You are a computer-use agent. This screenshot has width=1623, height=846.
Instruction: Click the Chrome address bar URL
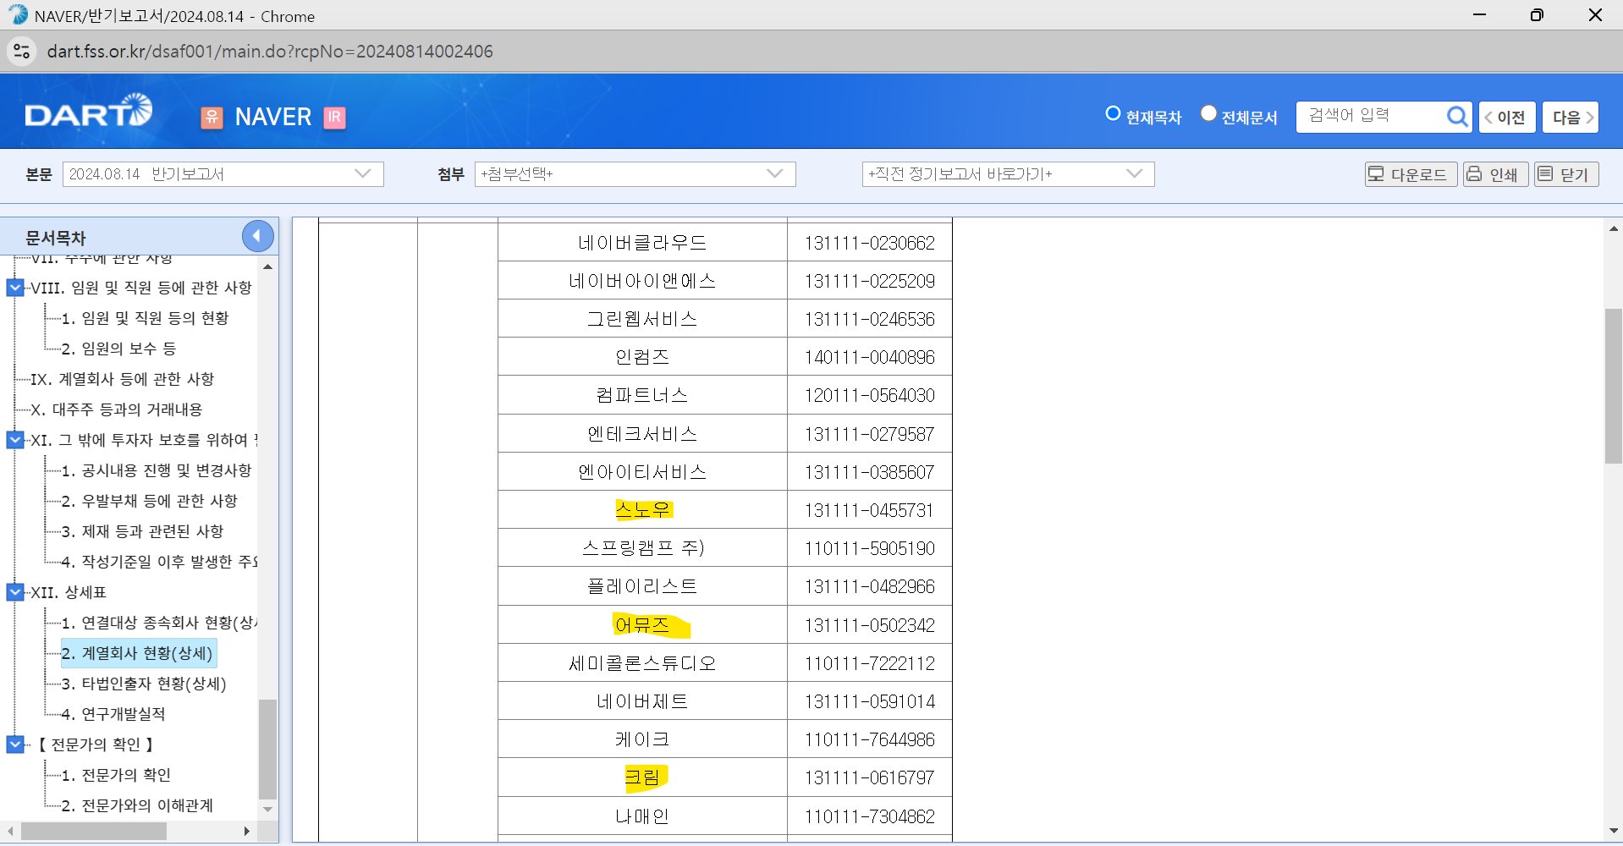coord(270,52)
